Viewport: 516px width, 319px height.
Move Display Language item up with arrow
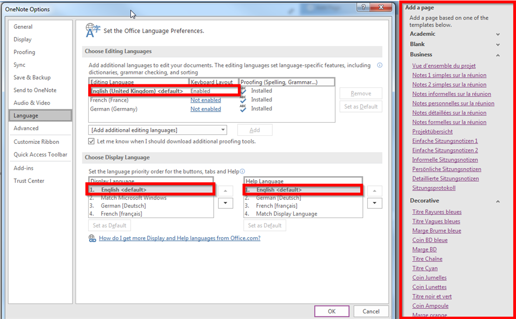225,191
